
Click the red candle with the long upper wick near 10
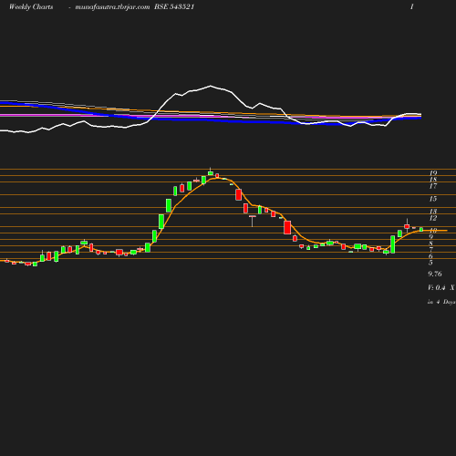pyautogui.click(x=407, y=225)
